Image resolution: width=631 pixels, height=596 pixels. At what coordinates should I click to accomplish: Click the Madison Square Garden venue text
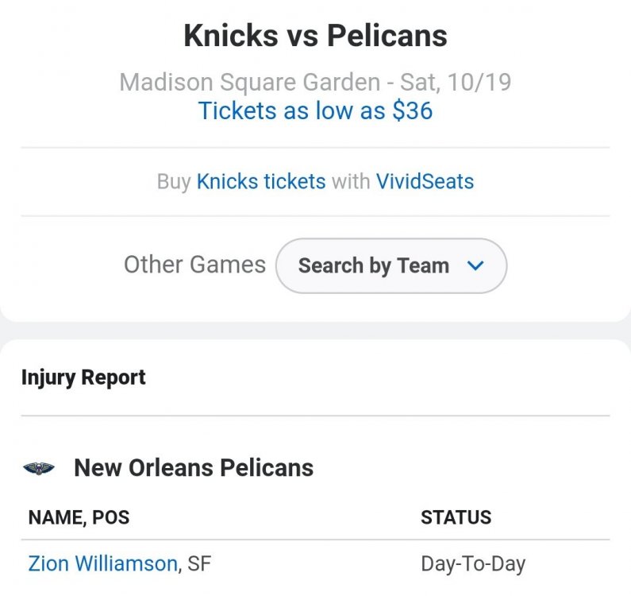249,82
